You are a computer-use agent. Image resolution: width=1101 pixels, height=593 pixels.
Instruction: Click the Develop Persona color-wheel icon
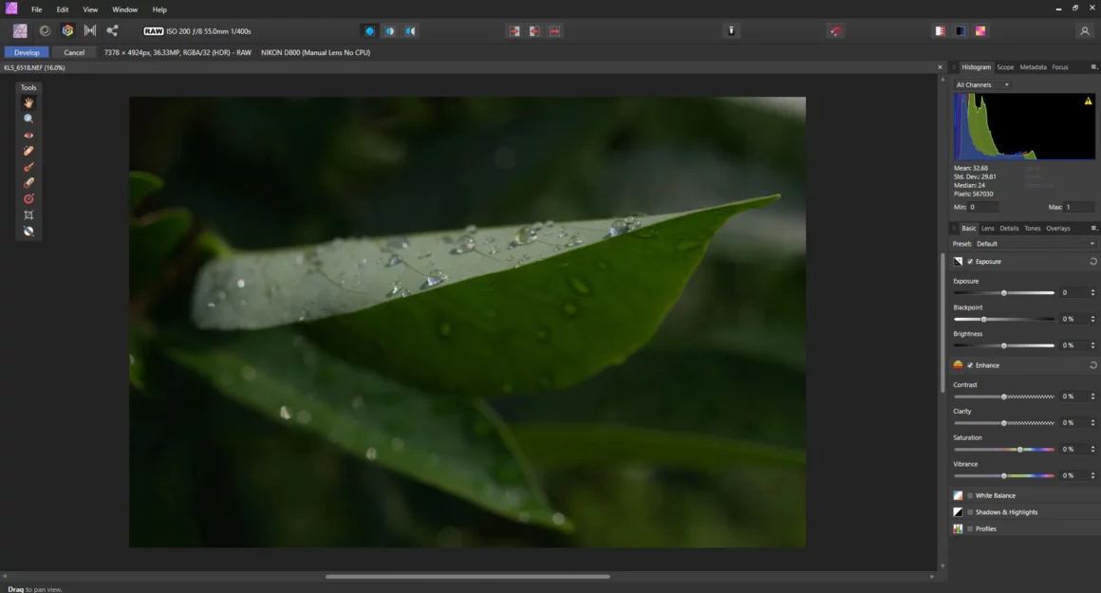[x=67, y=31]
